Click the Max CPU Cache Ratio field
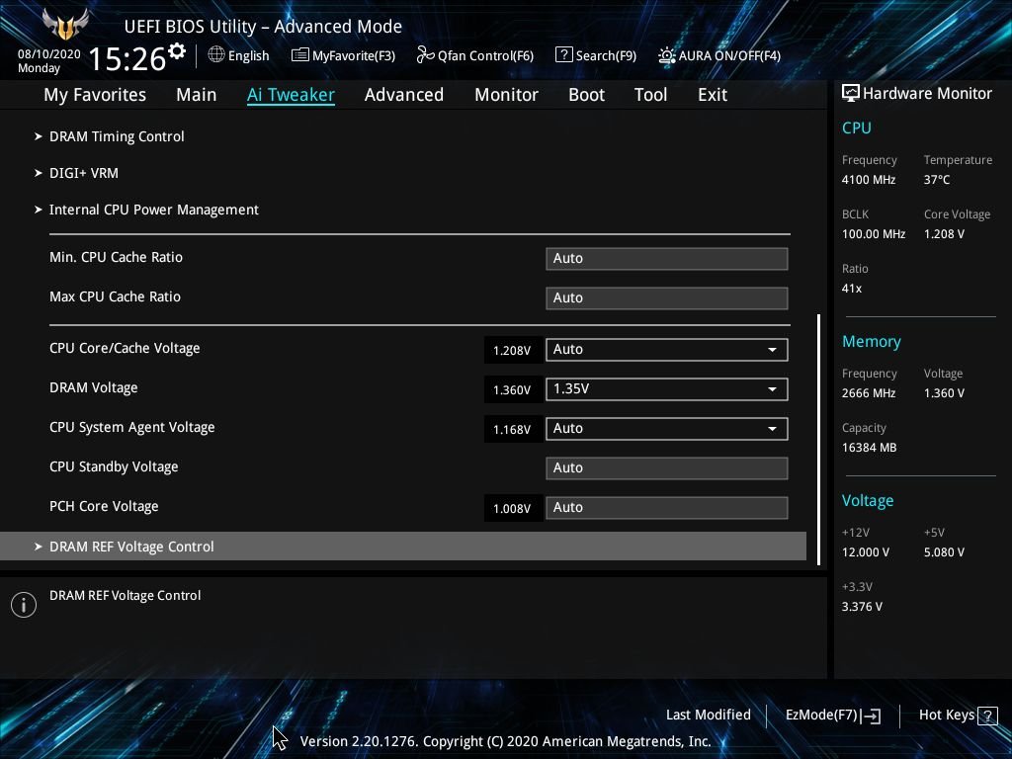 tap(667, 297)
